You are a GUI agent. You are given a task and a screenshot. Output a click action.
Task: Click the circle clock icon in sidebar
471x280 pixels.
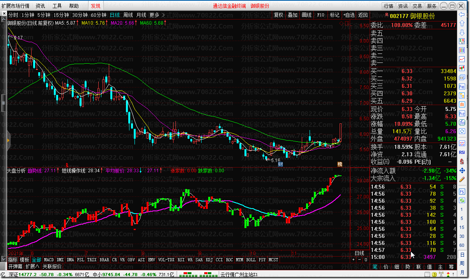coord(462,131)
